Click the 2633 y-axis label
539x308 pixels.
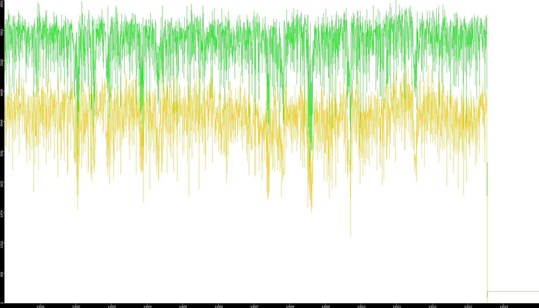(2, 183)
